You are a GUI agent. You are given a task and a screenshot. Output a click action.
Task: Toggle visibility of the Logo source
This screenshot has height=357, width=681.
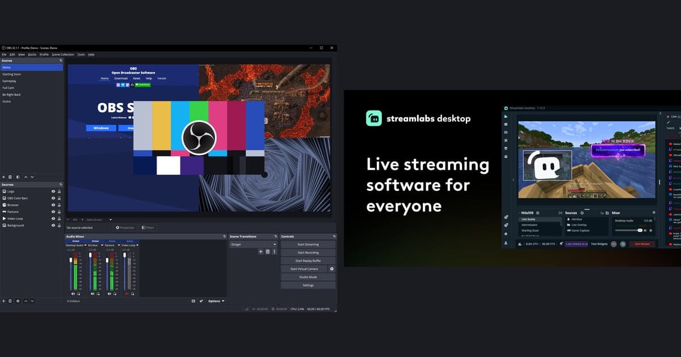(53, 192)
